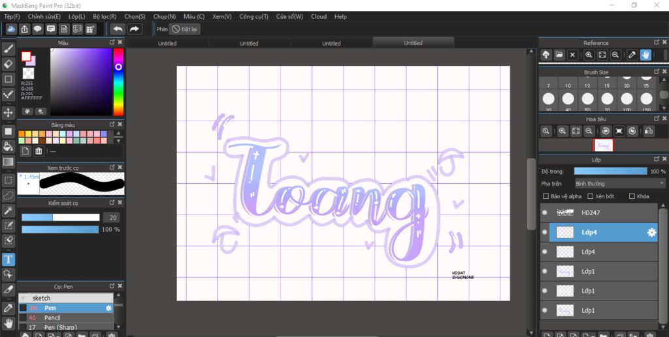Open the Tệp(F) menu
This screenshot has height=337, width=669.
12,16
